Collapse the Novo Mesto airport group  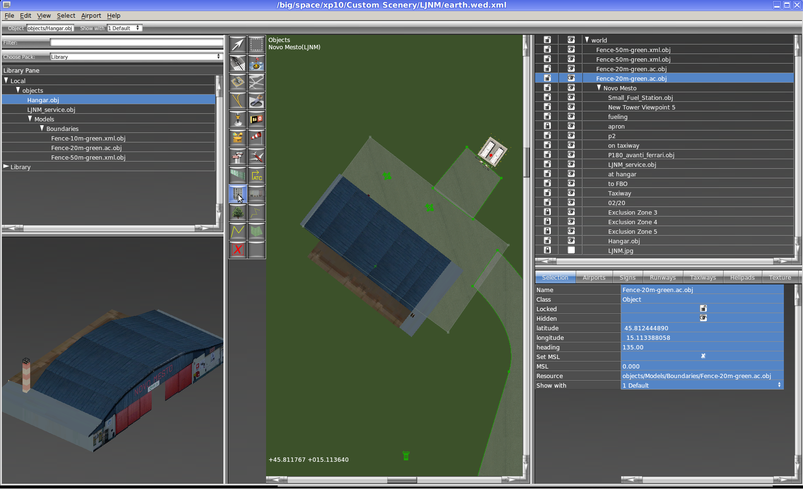599,88
